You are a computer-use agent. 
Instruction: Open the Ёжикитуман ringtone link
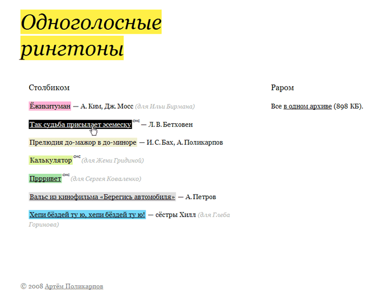tap(50, 106)
